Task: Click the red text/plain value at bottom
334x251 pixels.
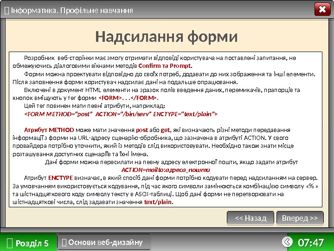Action: 158,202
